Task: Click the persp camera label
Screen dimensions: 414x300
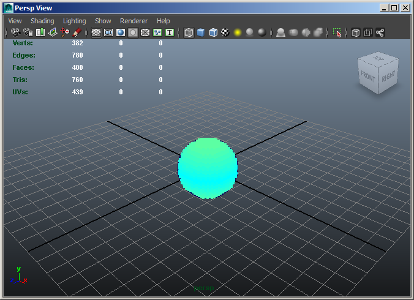Action: point(204,288)
